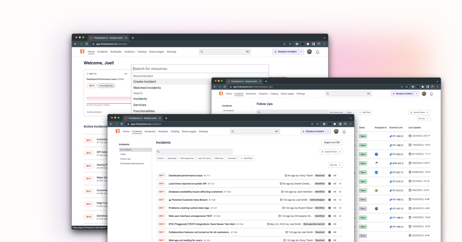The image size is (462, 242).
Task: Click share icon in front Incidents window address bar
Action: click(312, 124)
